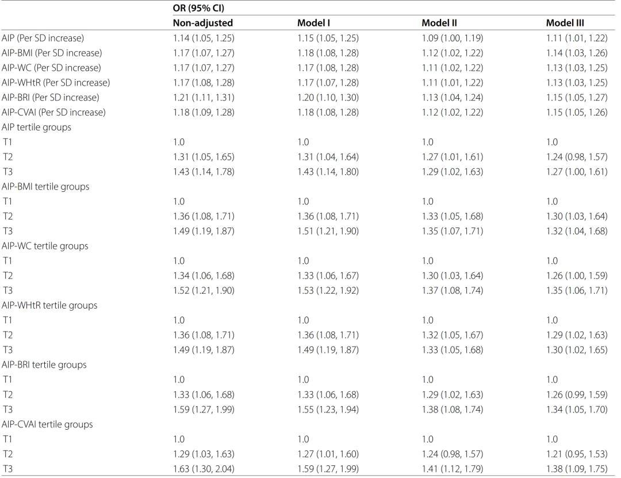Click the AIP tertile groups heading
This screenshot has height=478, width=621.
pos(36,128)
